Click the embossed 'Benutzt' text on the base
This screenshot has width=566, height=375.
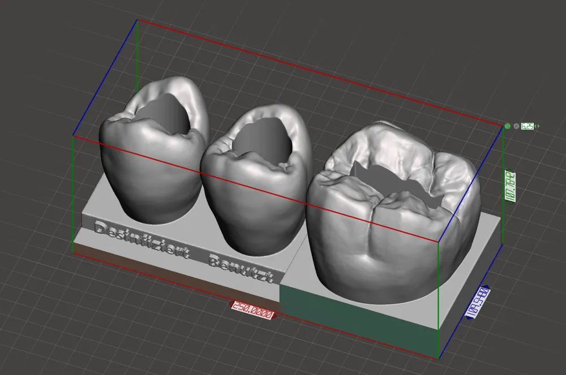pyautogui.click(x=241, y=269)
